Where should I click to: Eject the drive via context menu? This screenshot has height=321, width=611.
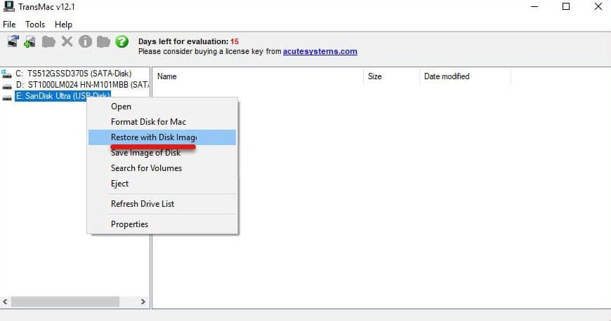click(x=162, y=184)
